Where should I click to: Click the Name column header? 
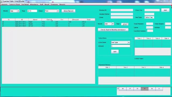pos(35,20)
